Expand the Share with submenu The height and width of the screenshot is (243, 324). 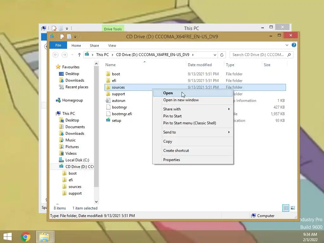[x=193, y=109]
